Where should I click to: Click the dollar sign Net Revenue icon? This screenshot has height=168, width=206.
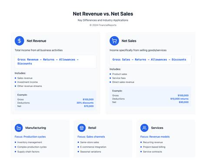19,41
